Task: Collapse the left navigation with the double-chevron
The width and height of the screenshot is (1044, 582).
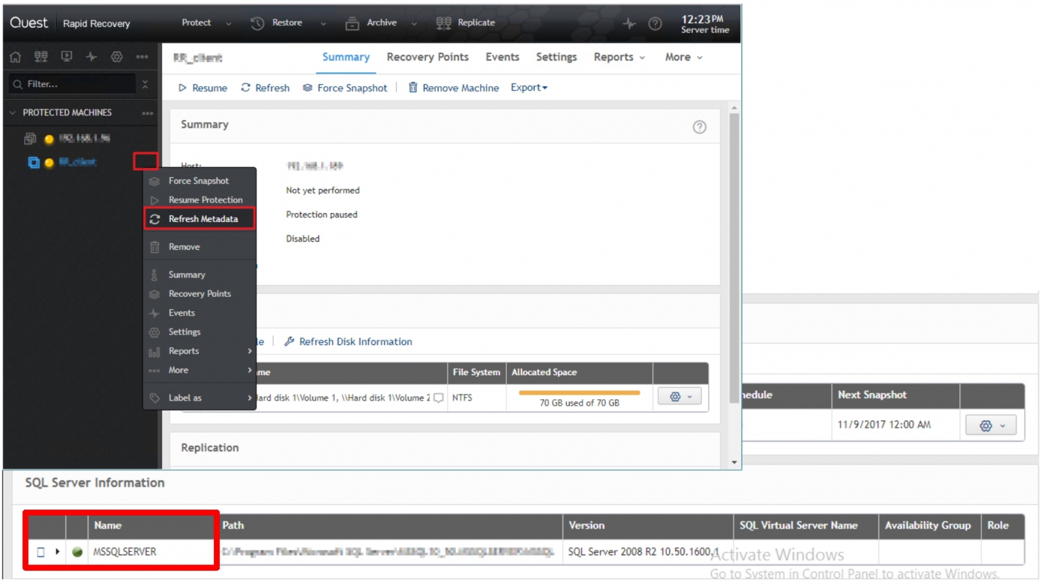Action: (145, 84)
